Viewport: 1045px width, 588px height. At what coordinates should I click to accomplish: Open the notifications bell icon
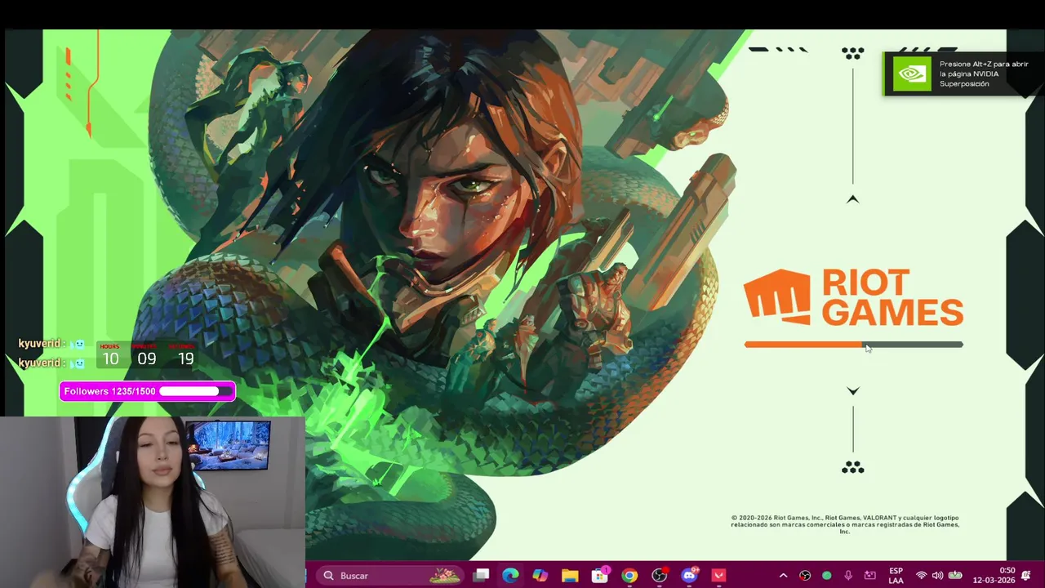[1026, 576]
